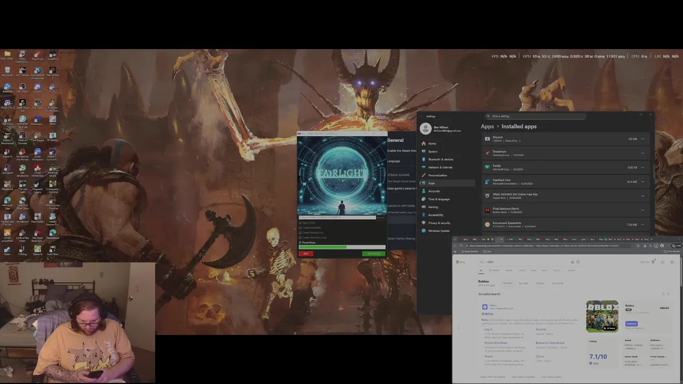Viewport: 683px width, 384px height.
Task: Open the Roblox game cover thumbnail
Action: (602, 316)
